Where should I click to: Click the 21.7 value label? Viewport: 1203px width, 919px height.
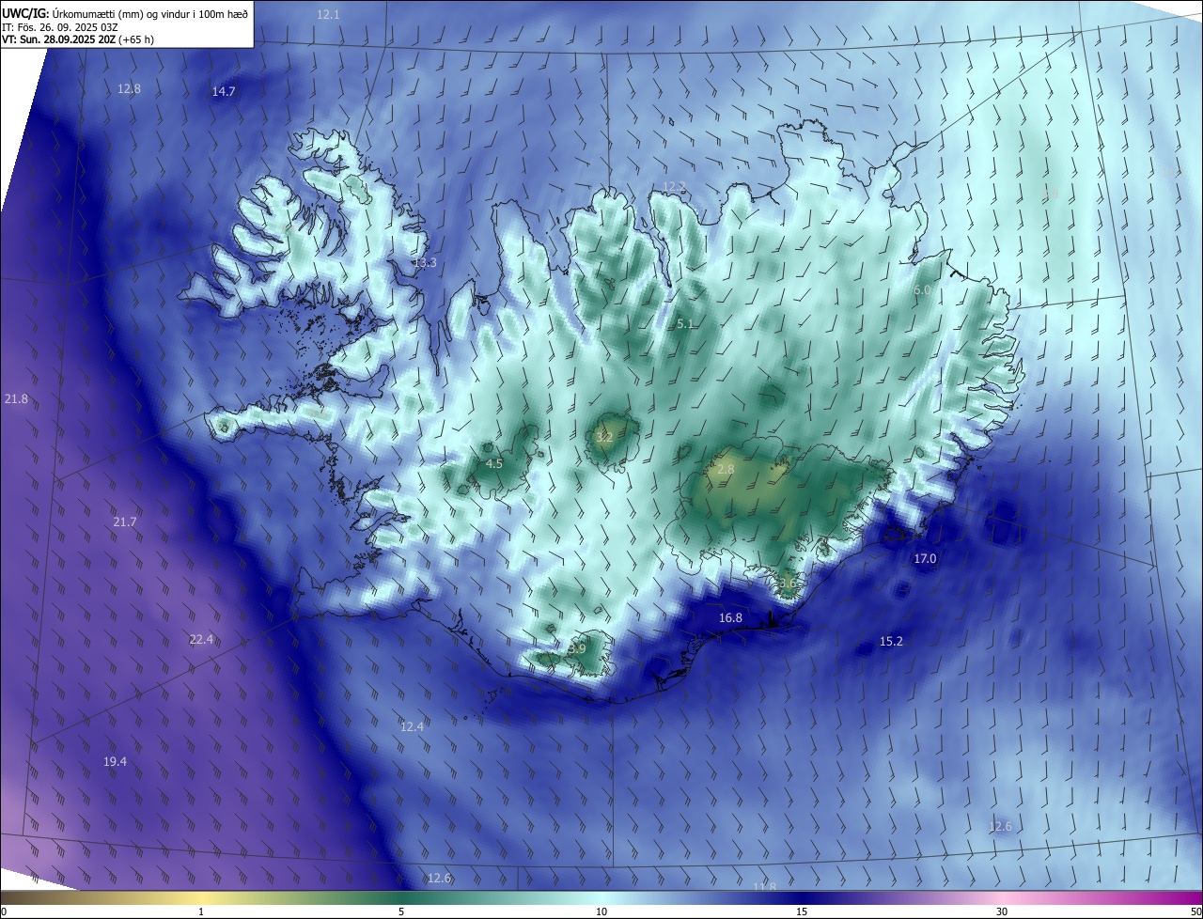coord(124,522)
